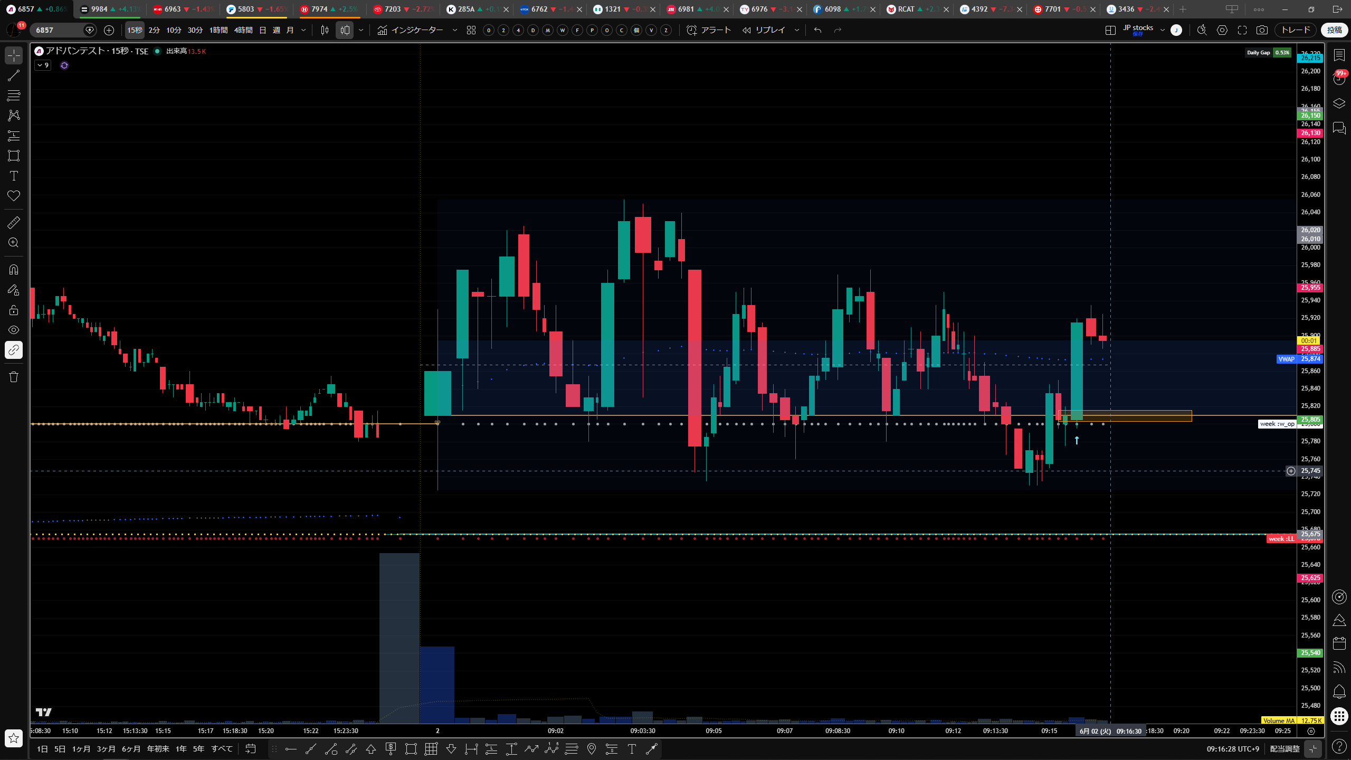
Task: Toggle hide all drawings eye icon
Action: coord(14,330)
